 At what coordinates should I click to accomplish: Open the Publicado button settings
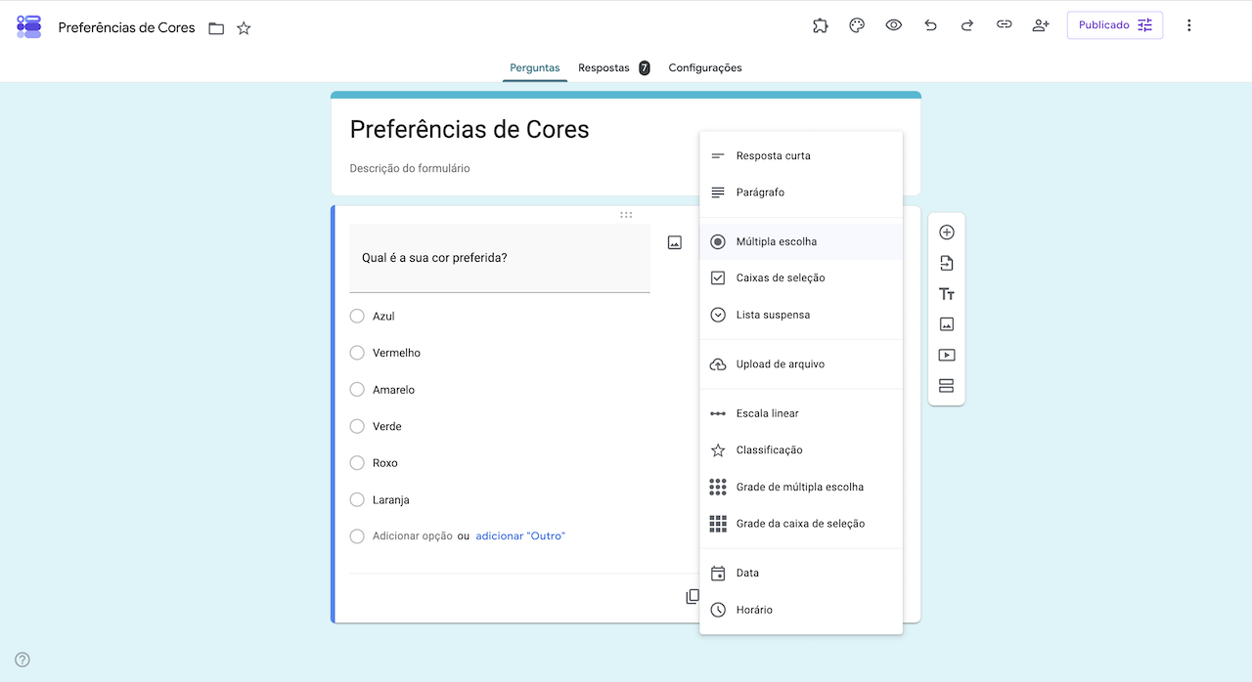coord(1115,25)
